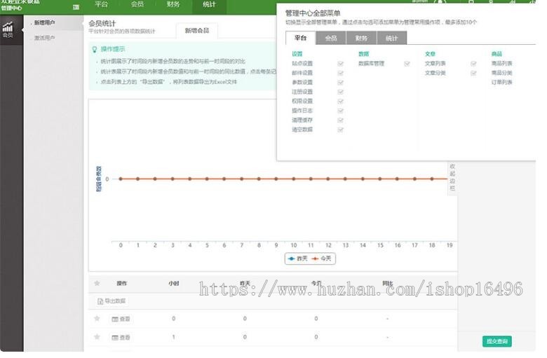
Task: Select the 财务 tab in 全部菜单 panel
Action: pos(361,39)
